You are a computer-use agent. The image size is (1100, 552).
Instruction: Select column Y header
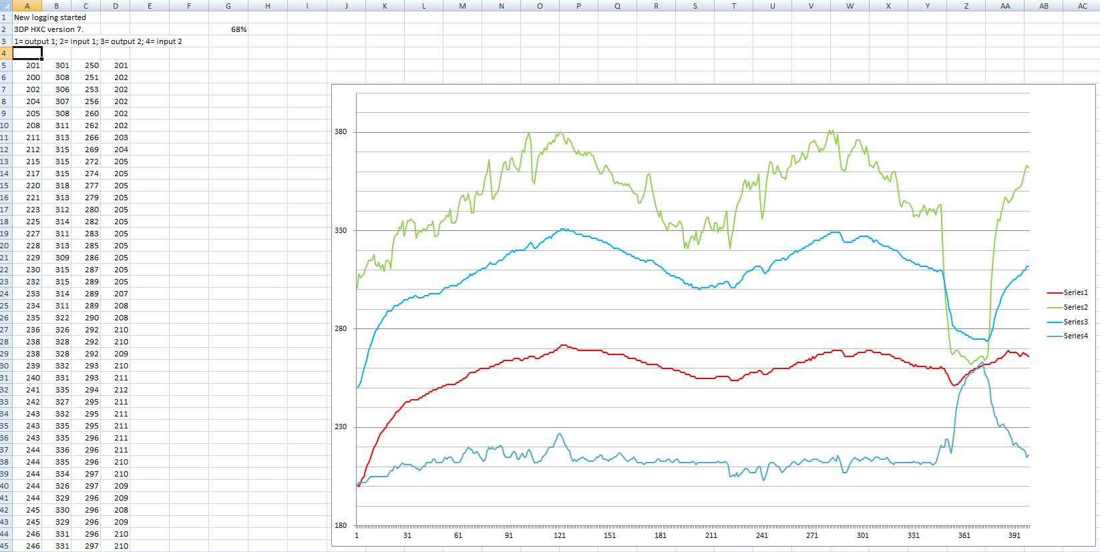[x=927, y=5]
